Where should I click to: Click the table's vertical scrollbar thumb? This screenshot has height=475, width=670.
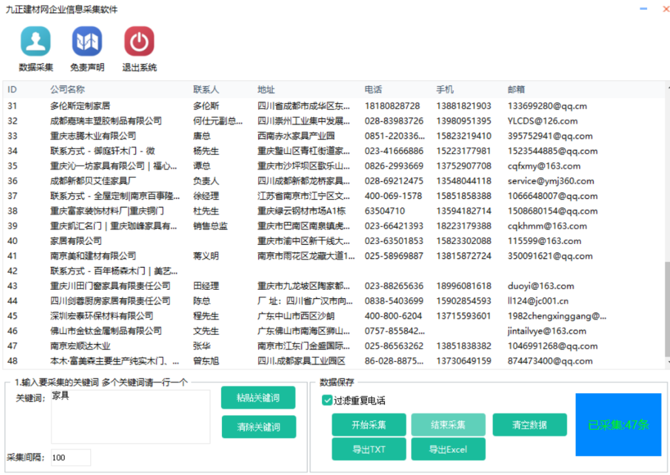coord(667,308)
